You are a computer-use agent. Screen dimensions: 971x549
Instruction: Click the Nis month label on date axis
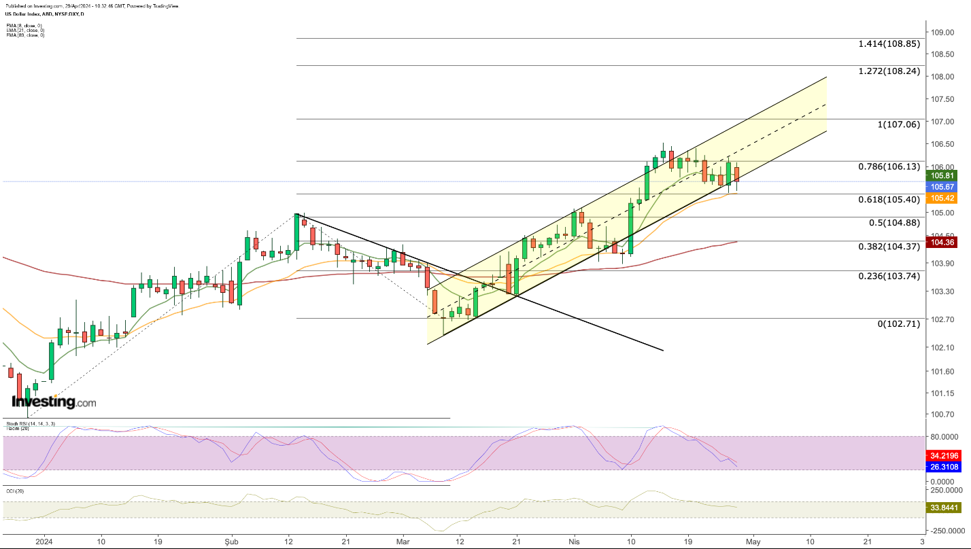point(573,542)
